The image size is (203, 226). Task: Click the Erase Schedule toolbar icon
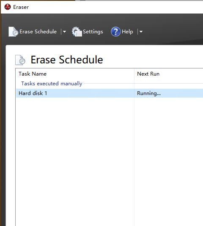13,32
